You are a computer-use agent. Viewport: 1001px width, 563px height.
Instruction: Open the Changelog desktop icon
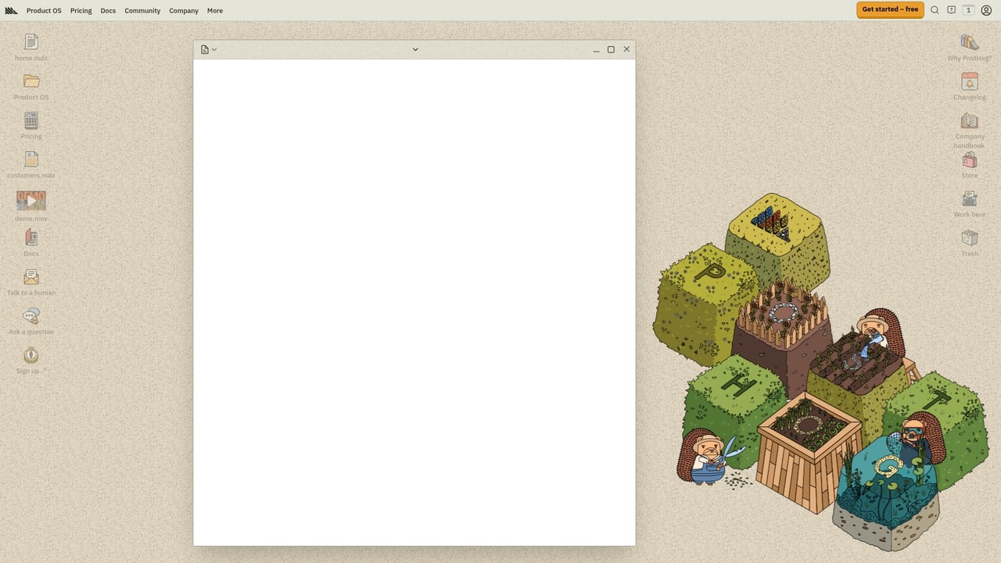point(969,81)
